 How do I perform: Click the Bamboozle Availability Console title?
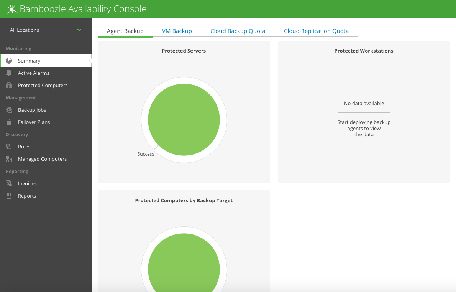pos(83,9)
